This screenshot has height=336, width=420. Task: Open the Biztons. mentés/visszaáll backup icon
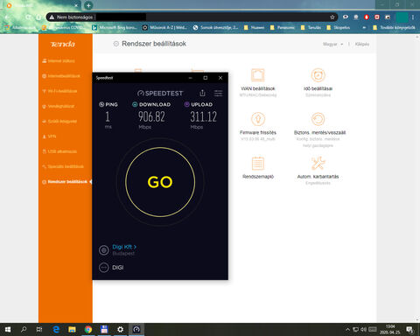point(318,119)
